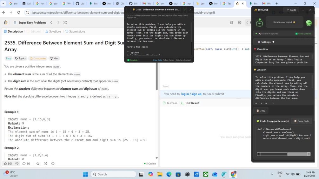Click the InviDesk robot mascot icon
Image resolution: width=319 pixels, height=179 pixels.
259,22
